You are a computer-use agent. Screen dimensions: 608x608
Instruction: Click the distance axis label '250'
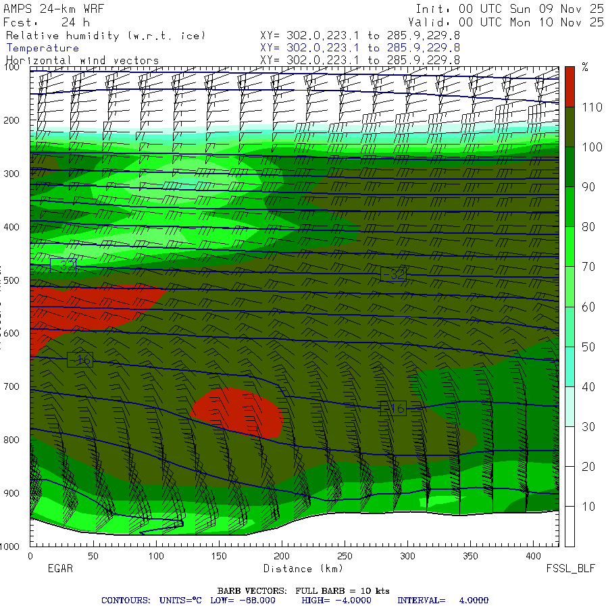(345, 556)
